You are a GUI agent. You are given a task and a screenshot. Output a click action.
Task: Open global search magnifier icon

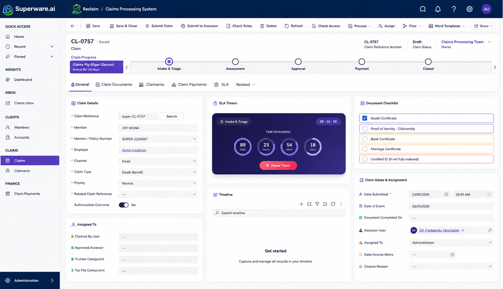coord(423,9)
